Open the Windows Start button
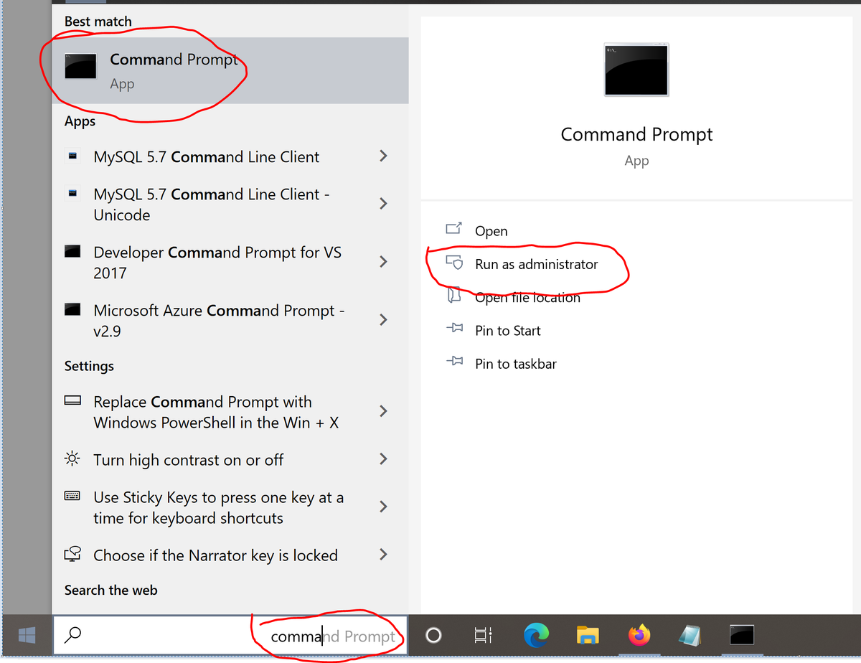861x663 pixels. point(27,635)
